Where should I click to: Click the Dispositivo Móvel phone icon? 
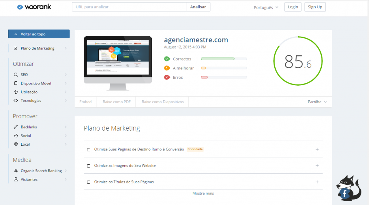(x=15, y=83)
